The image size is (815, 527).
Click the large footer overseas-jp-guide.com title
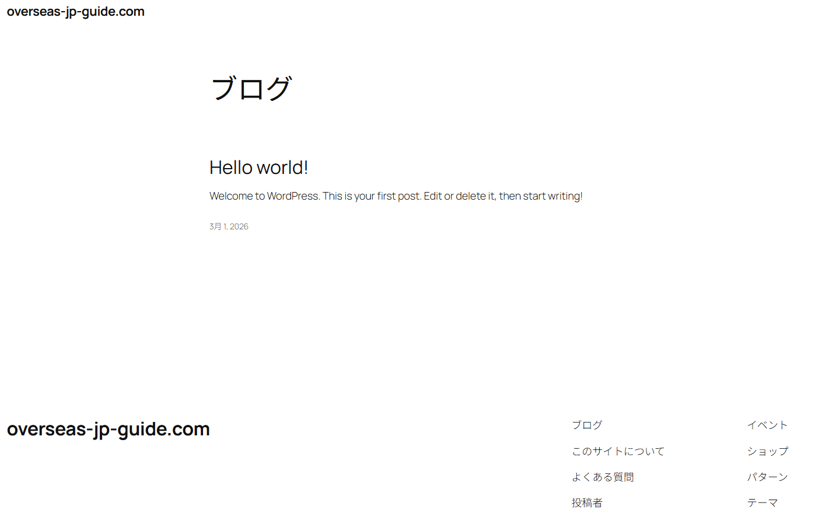[x=108, y=429]
